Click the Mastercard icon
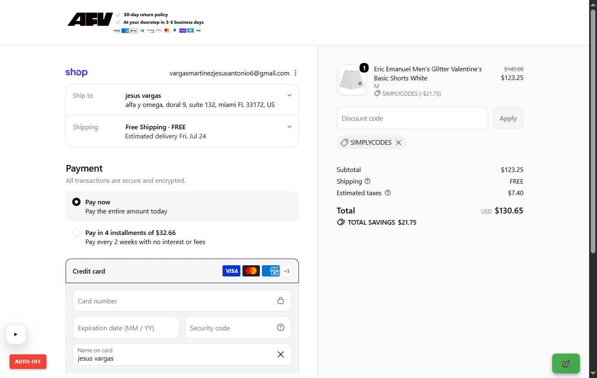This screenshot has width=597, height=378. pos(251,271)
